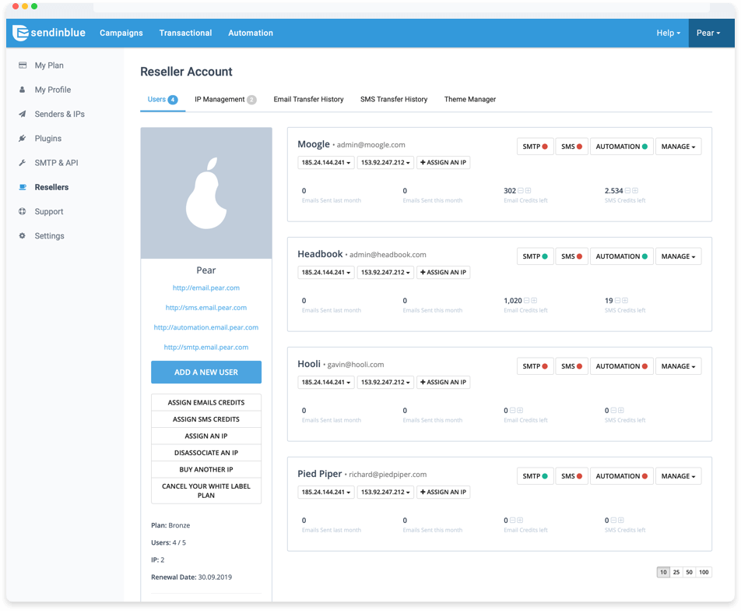Image resolution: width=741 pixels, height=611 pixels.
Task: Open the MANAGE dropdown for Pied Piper
Action: (678, 476)
